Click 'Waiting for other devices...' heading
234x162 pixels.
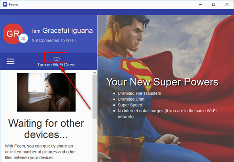point(46,129)
